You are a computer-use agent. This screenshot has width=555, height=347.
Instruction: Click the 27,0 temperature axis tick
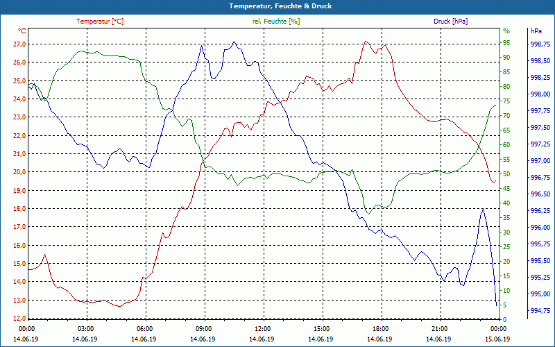(x=19, y=44)
